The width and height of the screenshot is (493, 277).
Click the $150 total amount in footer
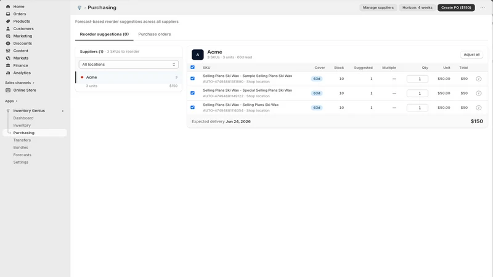(x=476, y=121)
